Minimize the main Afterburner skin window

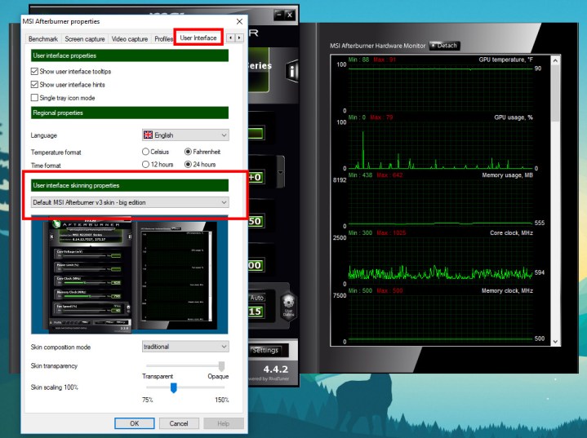278,15
